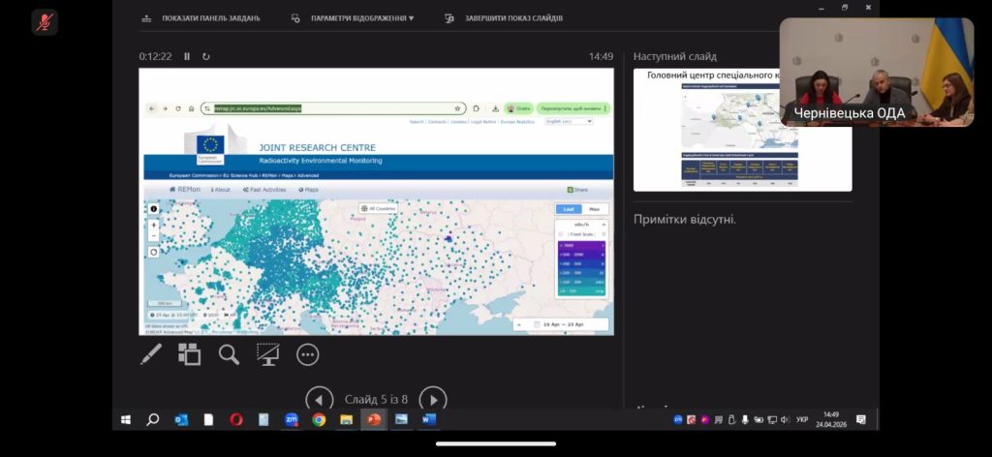Open the Windows notification center

[x=860, y=419]
